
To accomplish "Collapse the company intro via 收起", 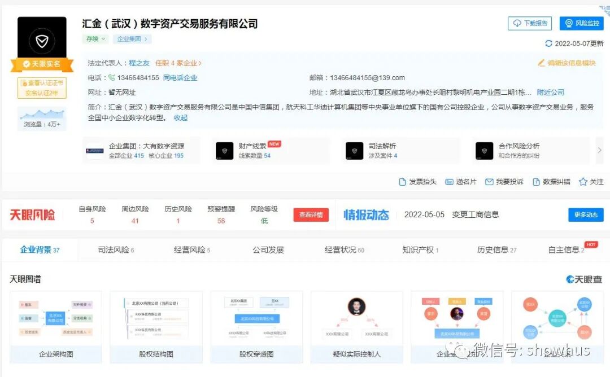I will [x=181, y=118].
